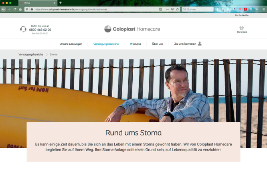Click the user profile icon next to Zu uns kommen
This screenshot has width=267, height=175.
tap(200, 44)
